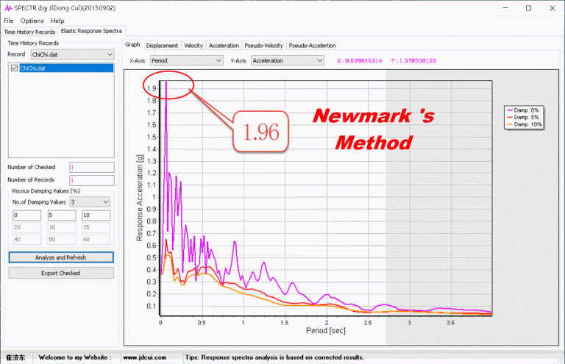The width and height of the screenshot is (565, 364).
Task: Click the Damp. 0% magenta legend swatch
Action: (x=507, y=110)
